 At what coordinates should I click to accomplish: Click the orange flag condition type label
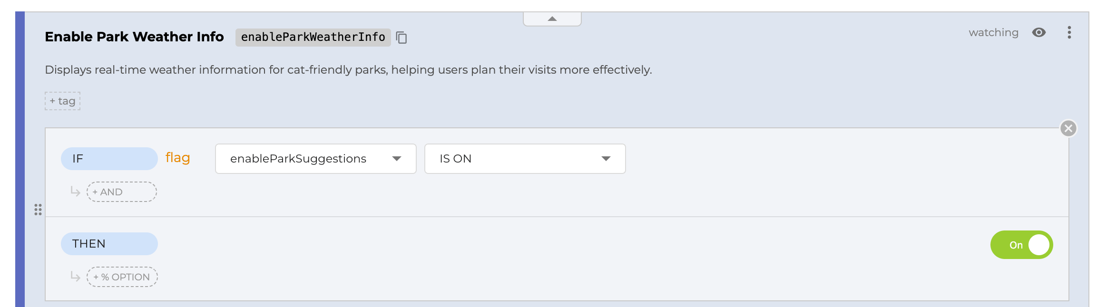177,158
